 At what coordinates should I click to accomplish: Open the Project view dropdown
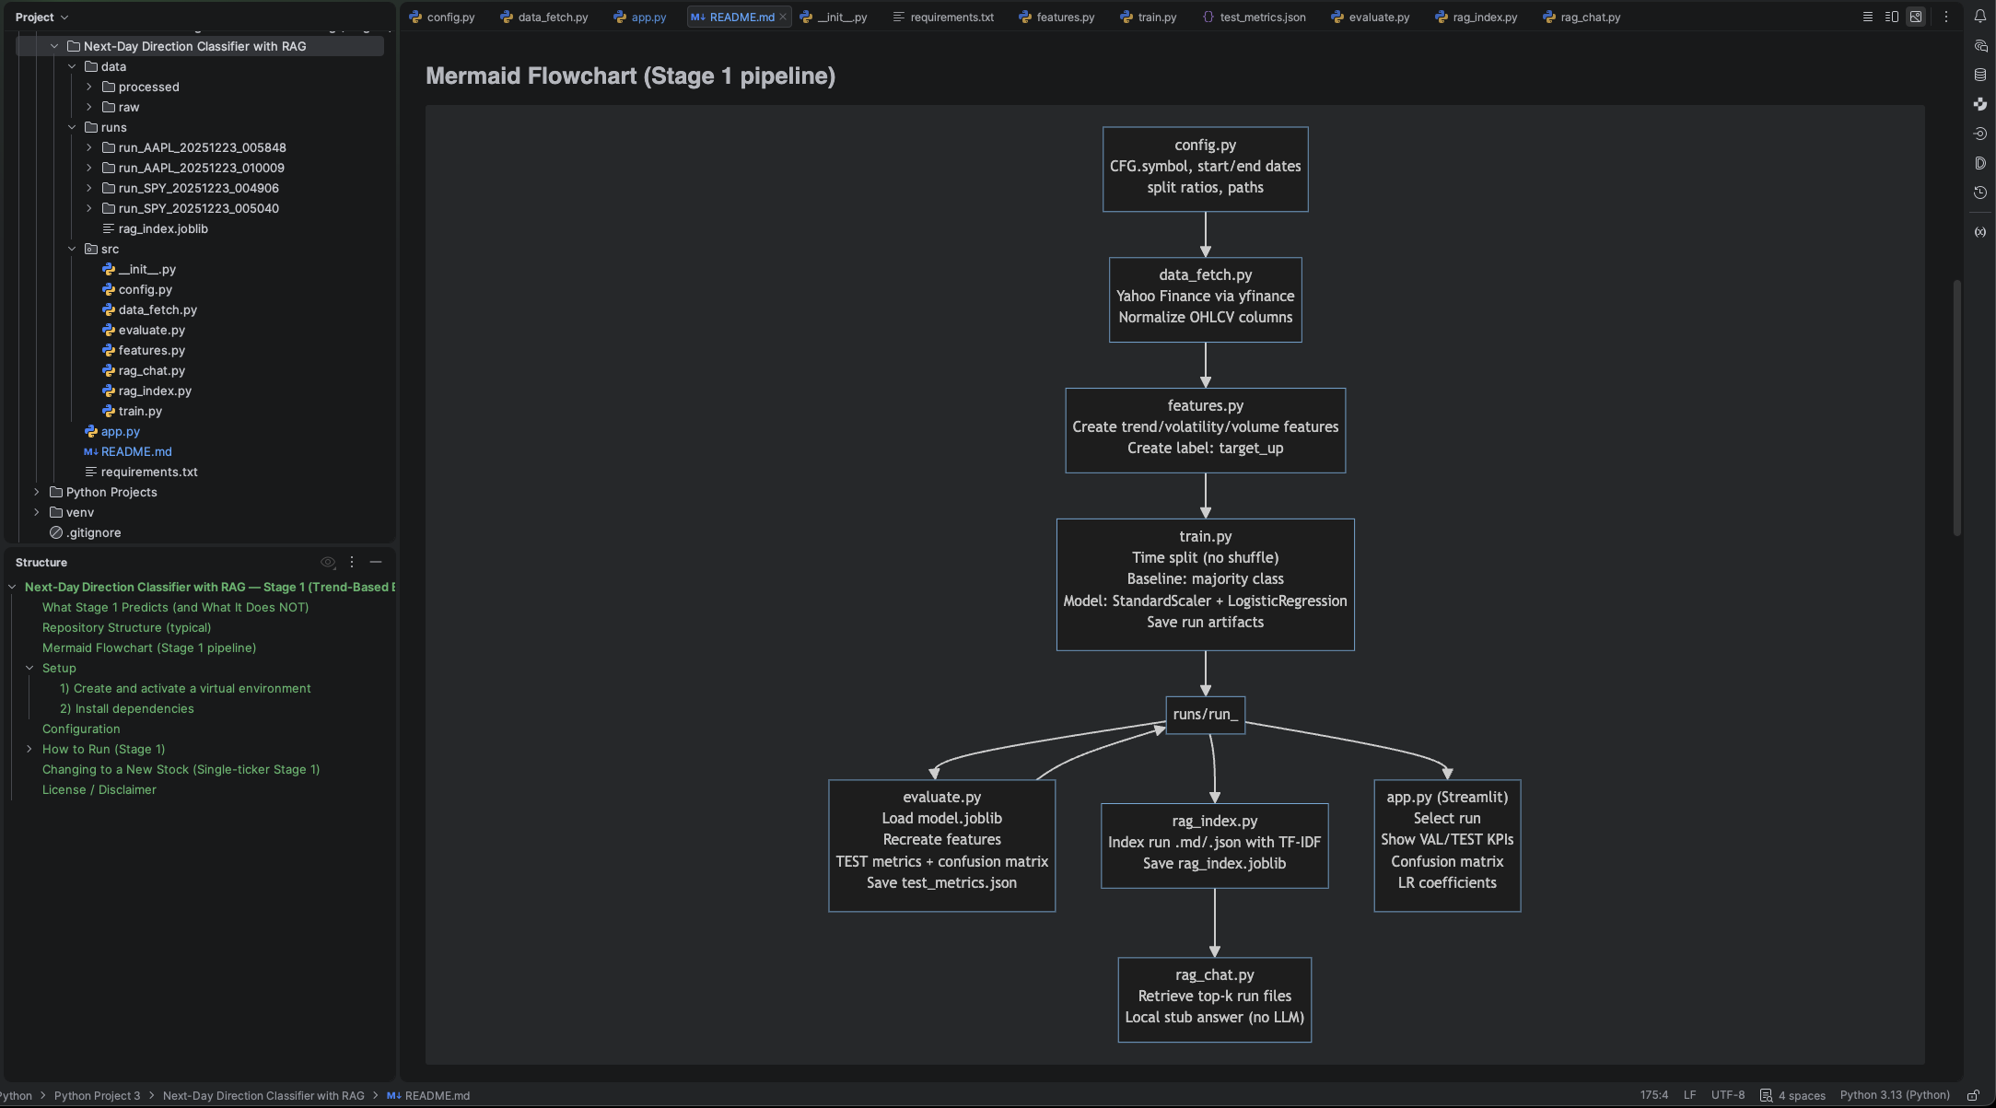click(x=41, y=17)
